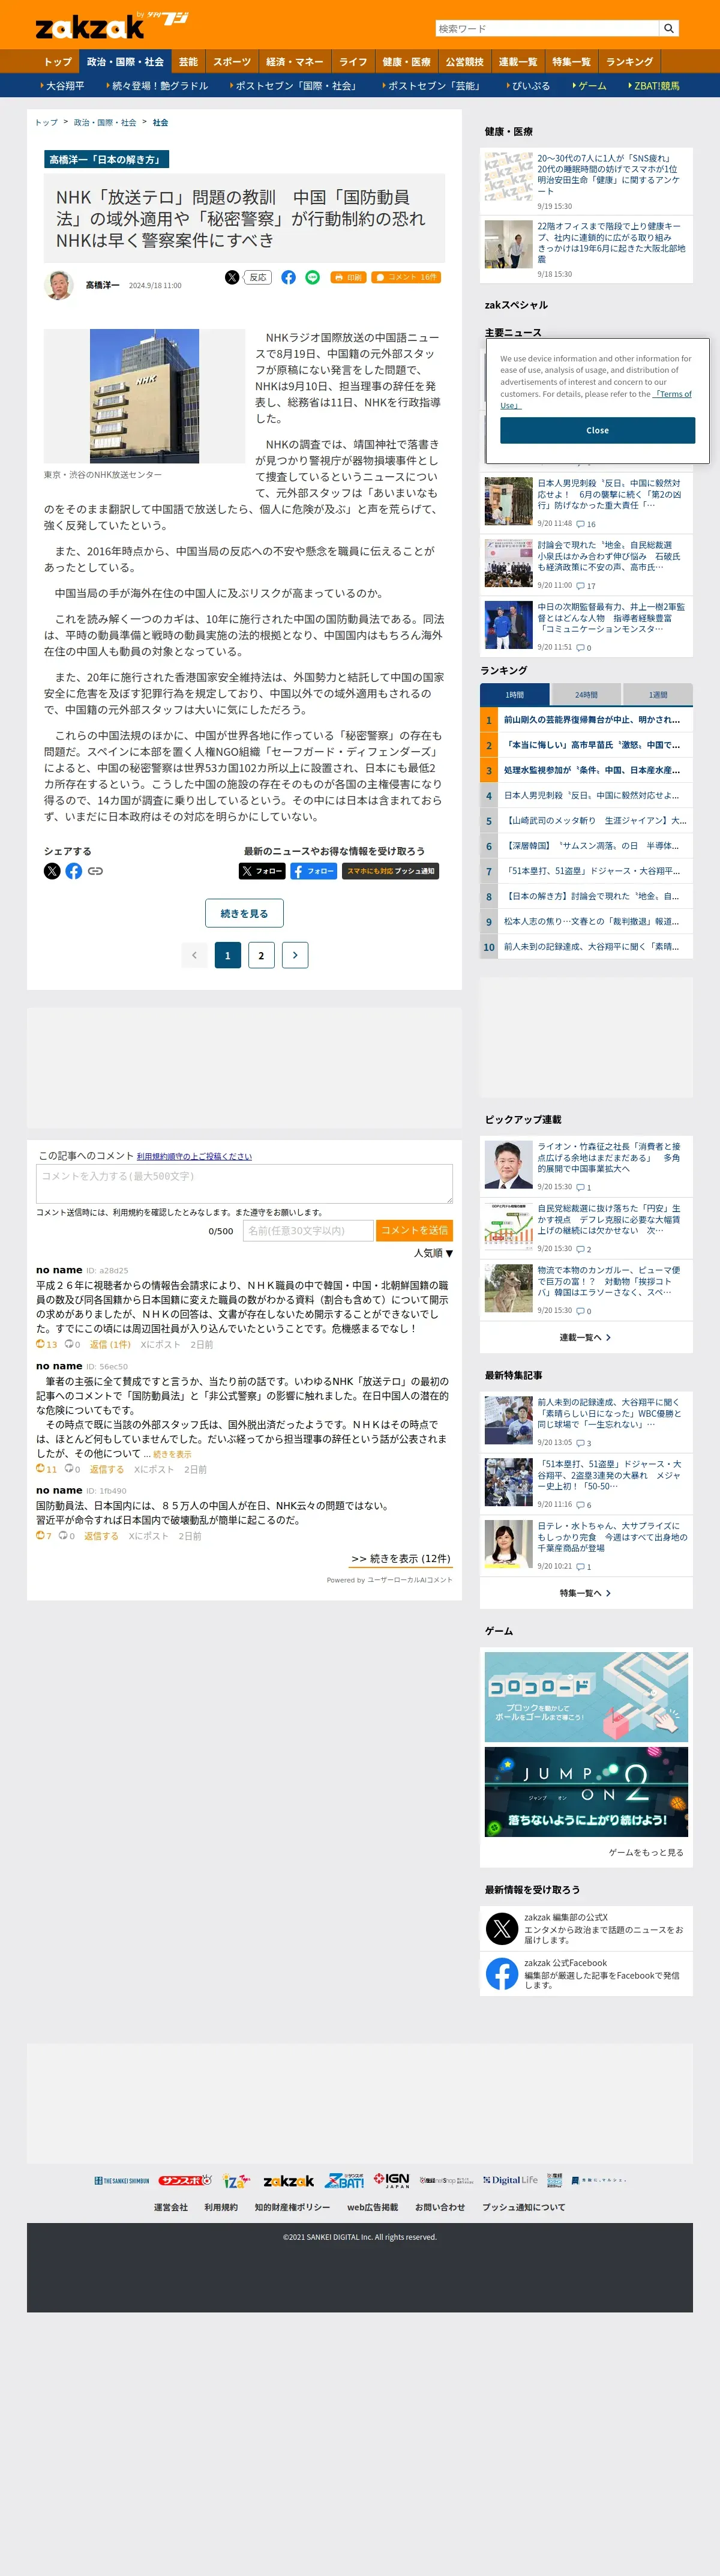This screenshot has width=720, height=2576.
Task: Open the 公営競技 navigation tab
Action: (x=464, y=62)
